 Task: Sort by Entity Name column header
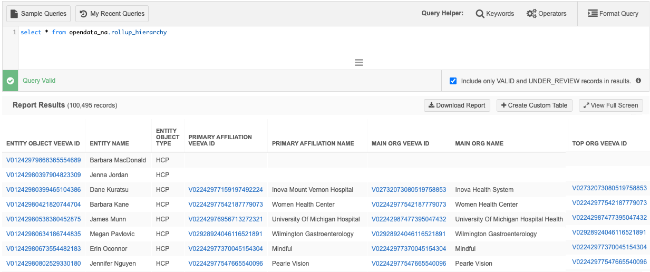click(109, 143)
